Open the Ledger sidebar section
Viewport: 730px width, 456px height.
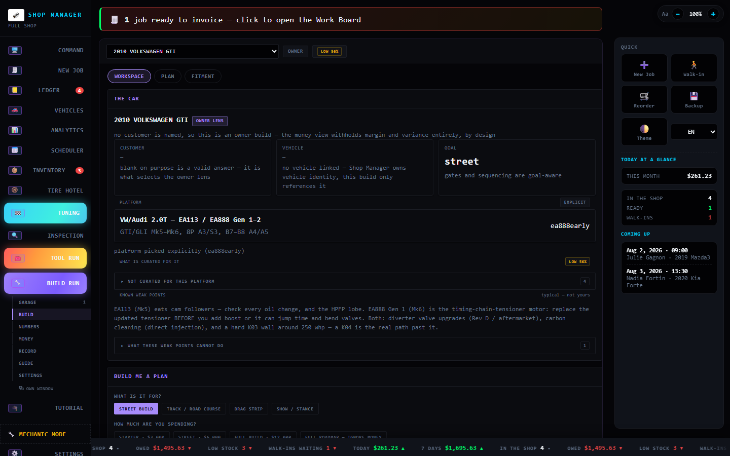[46, 90]
